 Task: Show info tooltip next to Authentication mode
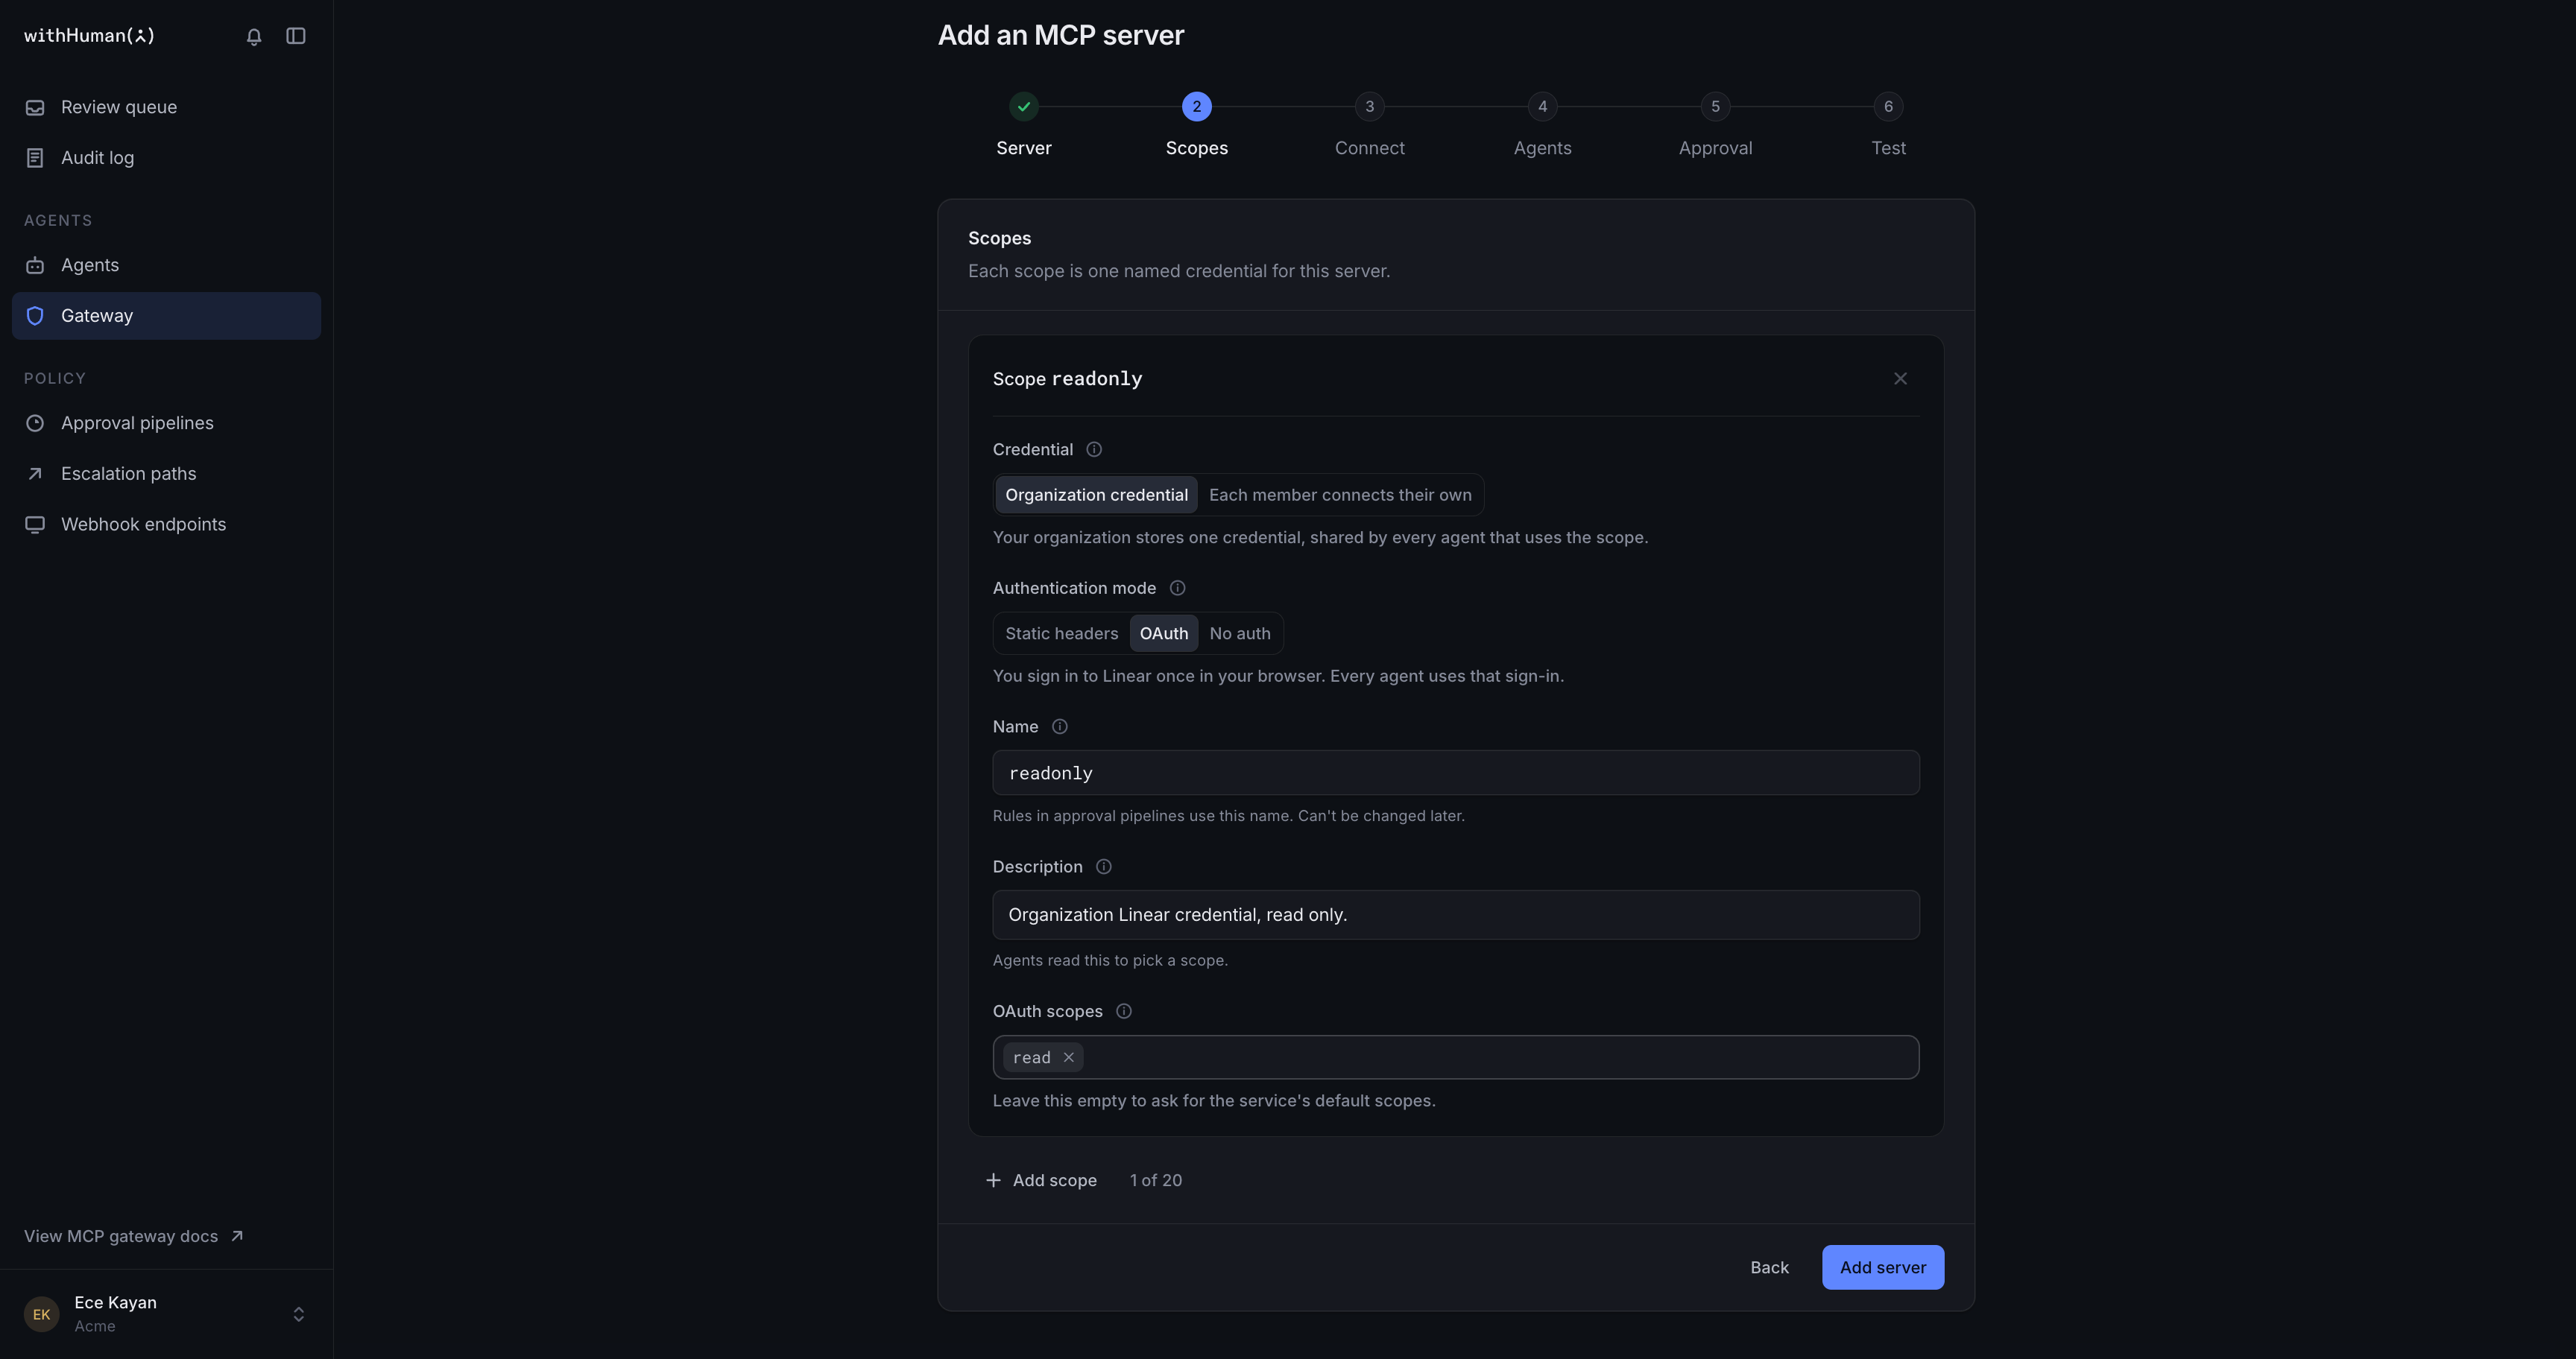1177,589
